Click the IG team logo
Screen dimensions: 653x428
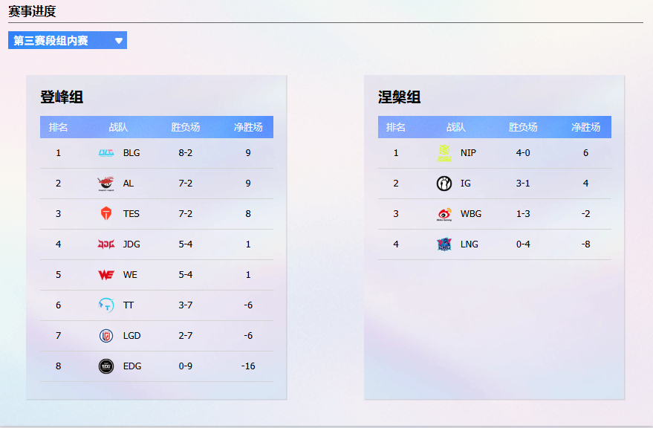444,184
